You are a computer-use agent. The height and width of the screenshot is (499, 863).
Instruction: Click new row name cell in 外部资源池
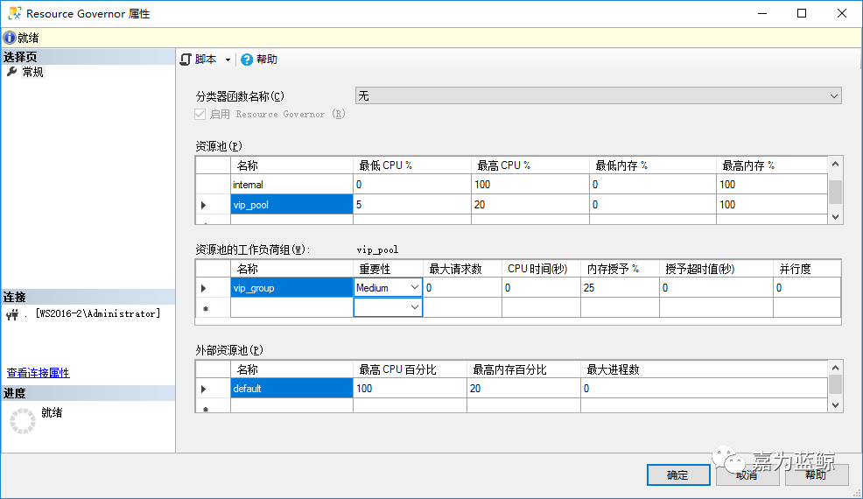(291, 406)
